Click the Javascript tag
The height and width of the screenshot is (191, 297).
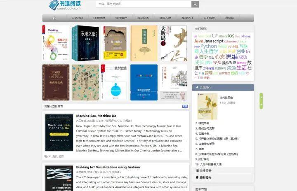pos(214,41)
